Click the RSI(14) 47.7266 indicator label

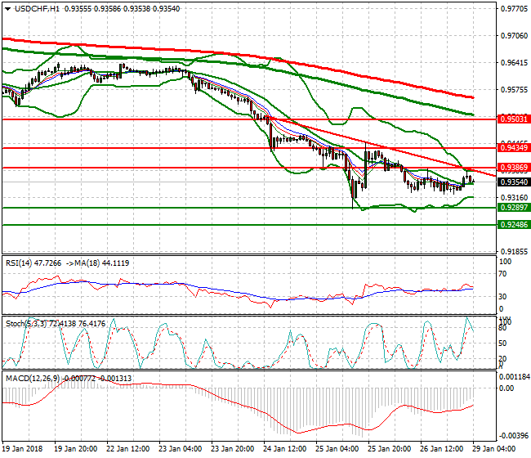point(33,263)
